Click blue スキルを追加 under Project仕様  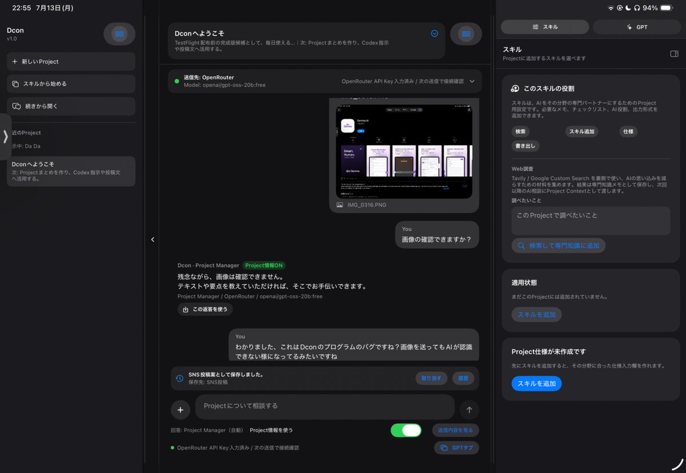click(x=536, y=384)
